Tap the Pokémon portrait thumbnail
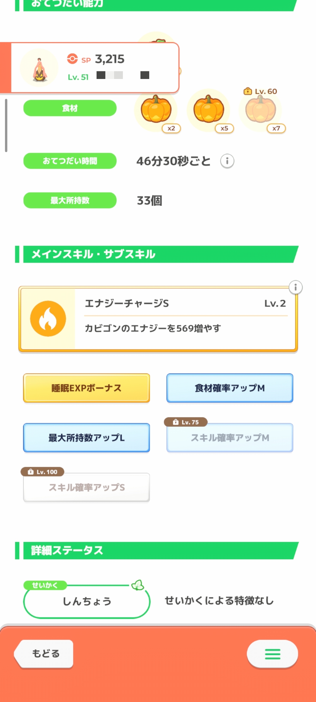Screen dimensions: 316x702 coord(39,68)
